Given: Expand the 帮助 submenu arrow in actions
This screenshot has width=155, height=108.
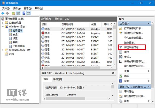Looking at the screenshot, I should [149, 81].
